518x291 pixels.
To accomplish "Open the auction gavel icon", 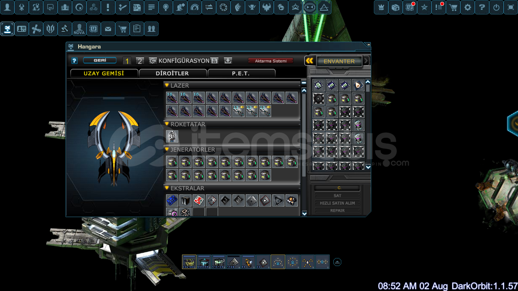I will (x=65, y=29).
